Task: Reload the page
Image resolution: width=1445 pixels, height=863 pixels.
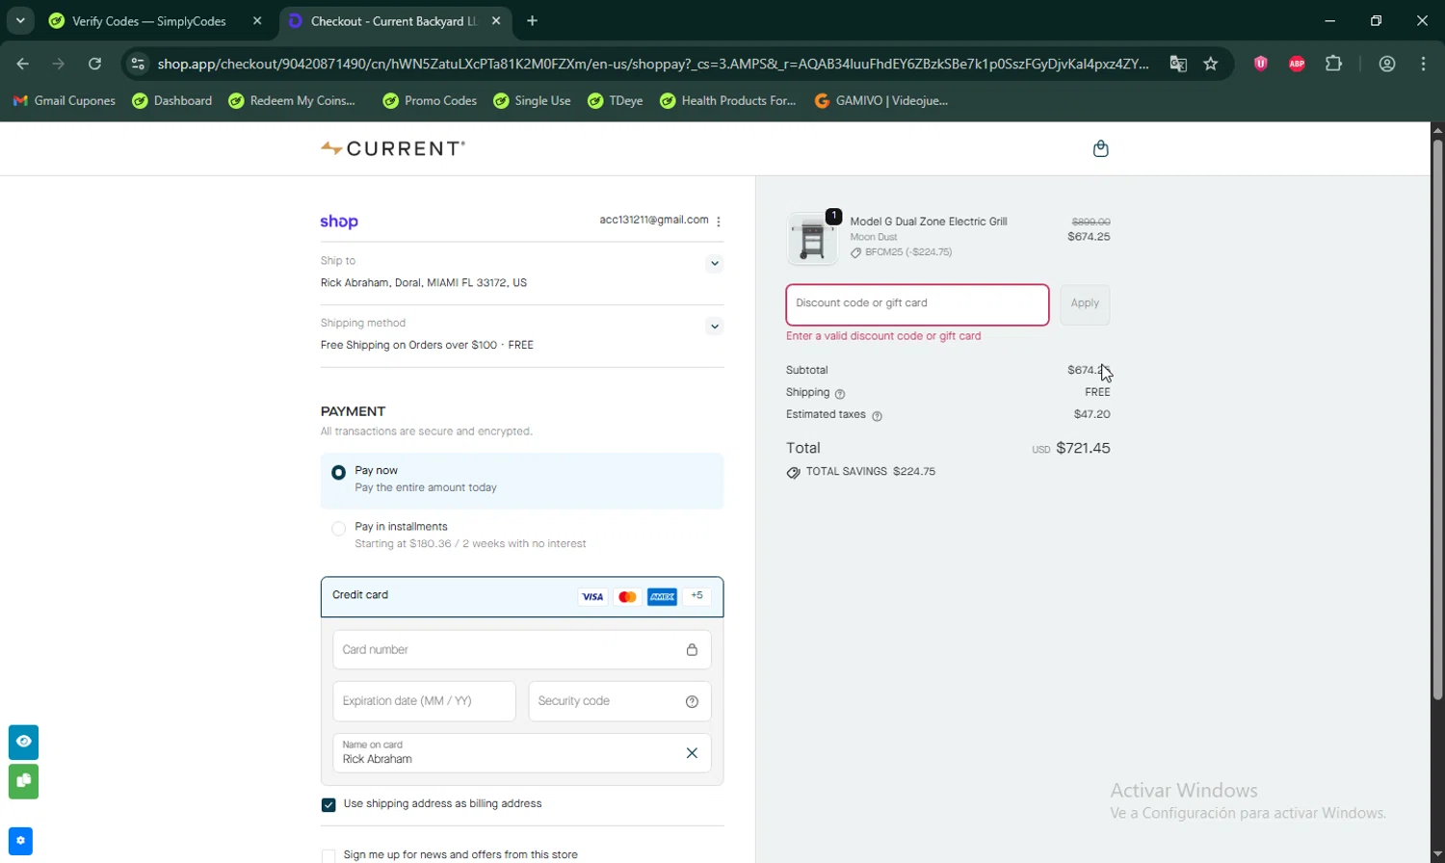Action: 94,64
